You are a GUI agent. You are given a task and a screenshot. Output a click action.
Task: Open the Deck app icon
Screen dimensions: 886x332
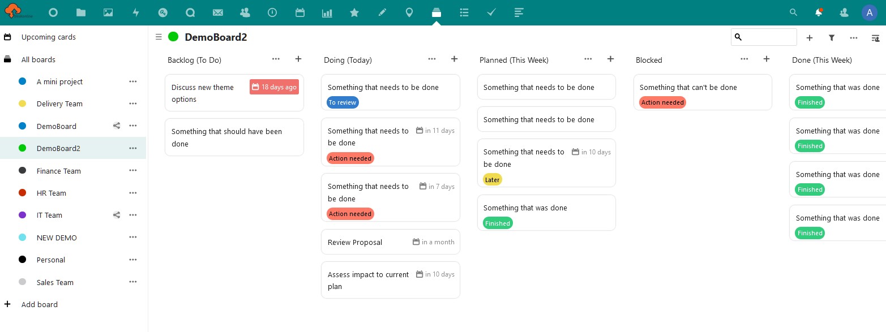coord(436,12)
